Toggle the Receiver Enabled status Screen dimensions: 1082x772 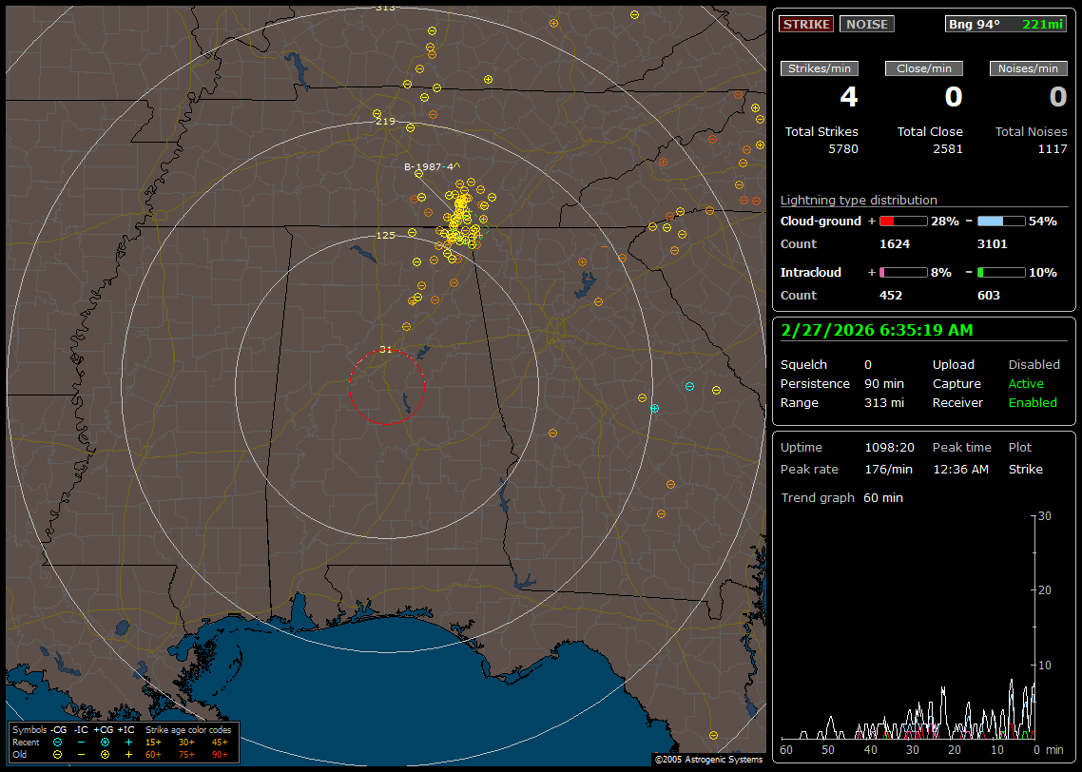tap(1032, 402)
